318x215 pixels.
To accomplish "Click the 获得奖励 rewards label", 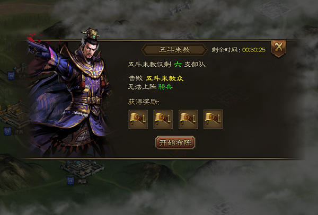I will tap(144, 102).
